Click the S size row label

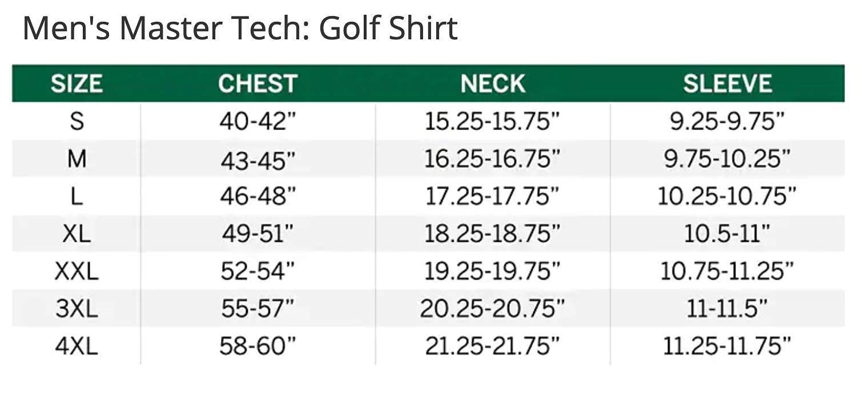[77, 121]
